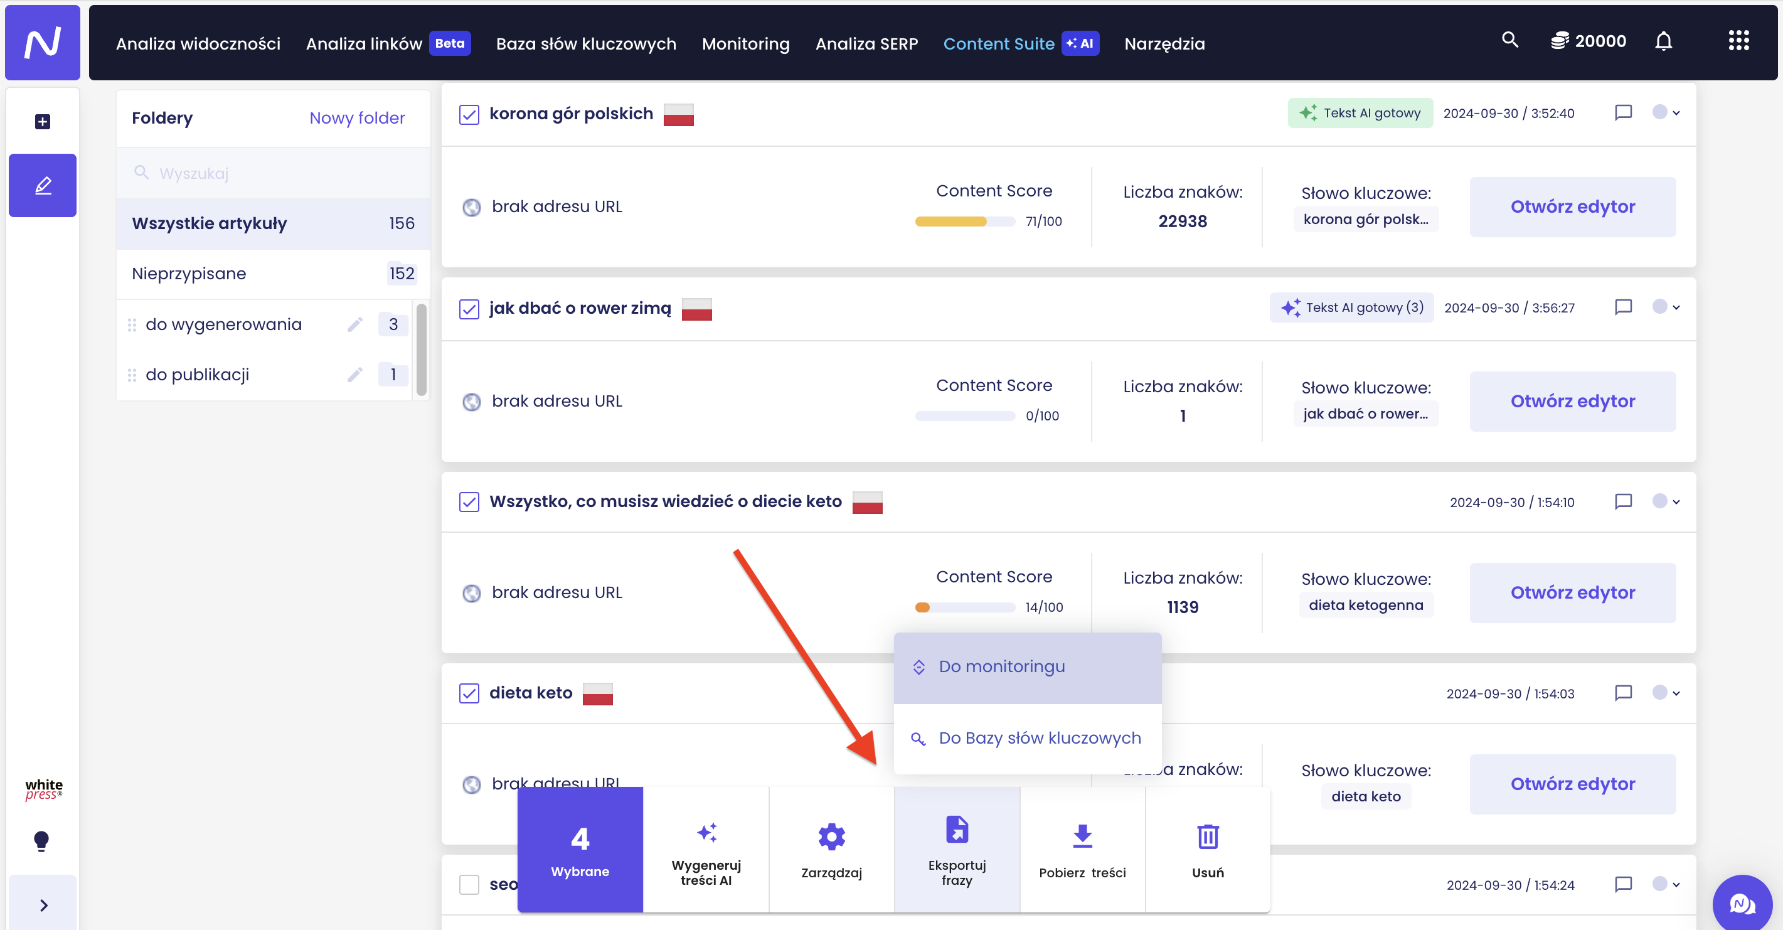Viewport: 1783px width, 930px height.
Task: Click pencil icon next to do wygenerowania
Action: [x=355, y=324]
